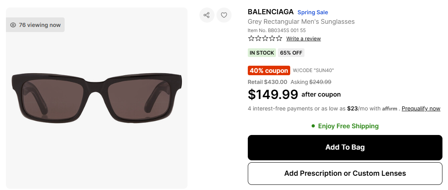Click the IN STOCK badge
Screen dimensions: 448x190
pyautogui.click(x=262, y=53)
